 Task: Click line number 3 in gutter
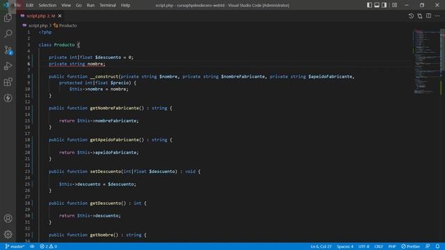(x=29, y=44)
